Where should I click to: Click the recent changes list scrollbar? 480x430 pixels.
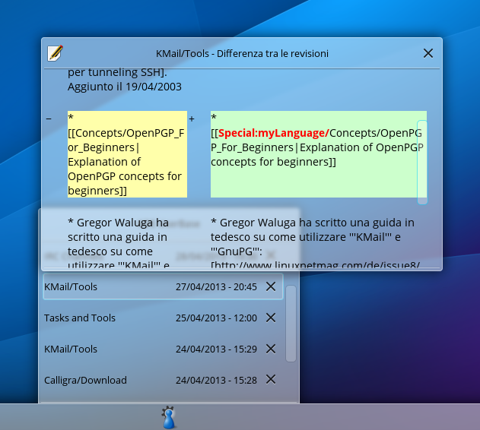tap(291, 324)
